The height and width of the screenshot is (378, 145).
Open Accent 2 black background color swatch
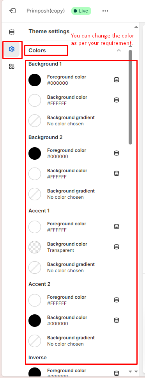point(35,320)
